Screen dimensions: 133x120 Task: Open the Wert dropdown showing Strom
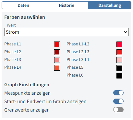[66, 32]
